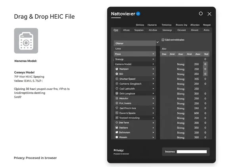The height and width of the screenshot is (167, 238).
Task: Expand the Shutter Speed row arrow
Action: pos(153,79)
